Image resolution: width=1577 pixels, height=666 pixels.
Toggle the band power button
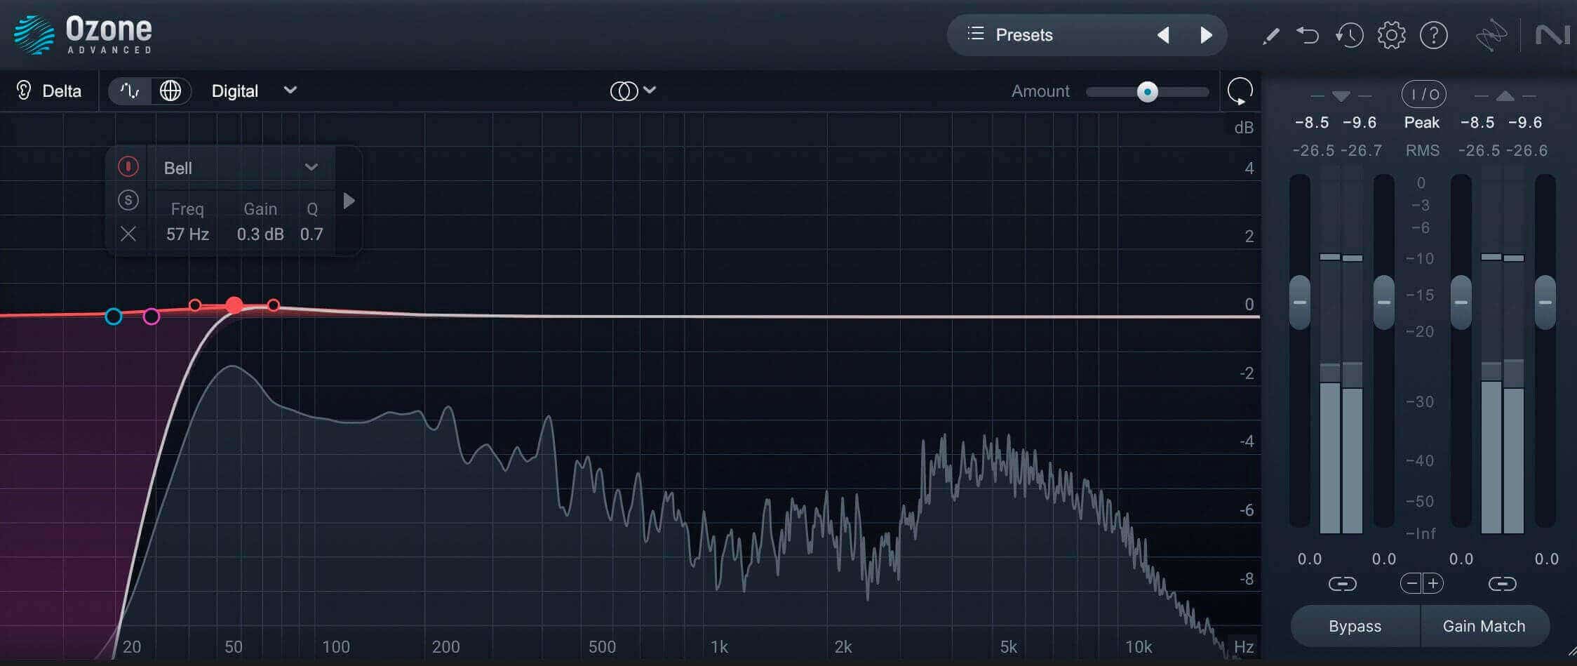pyautogui.click(x=128, y=166)
